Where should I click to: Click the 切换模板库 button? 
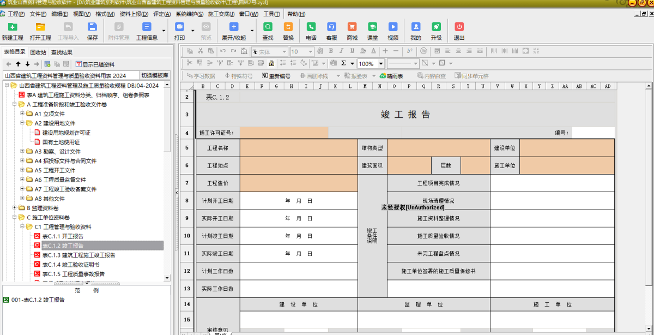pos(155,75)
